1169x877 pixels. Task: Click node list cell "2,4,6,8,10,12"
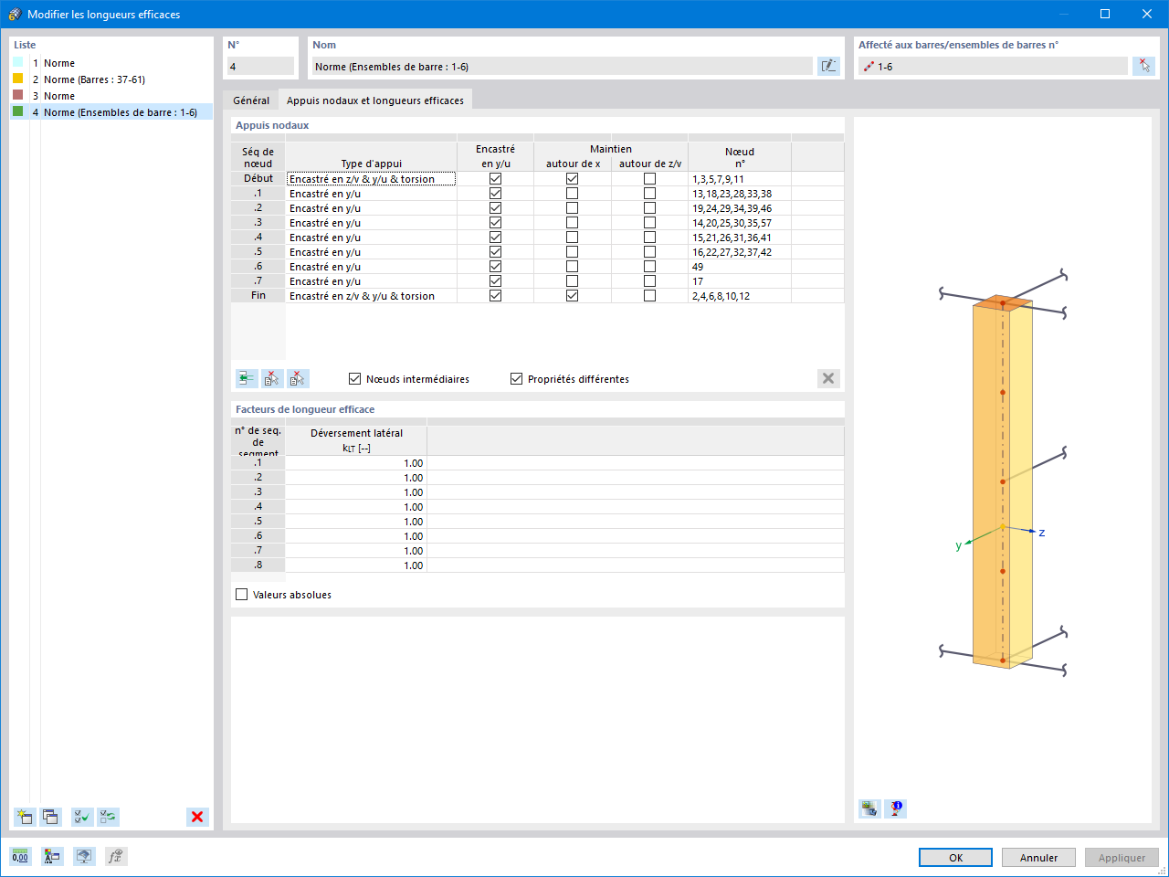[x=740, y=296]
